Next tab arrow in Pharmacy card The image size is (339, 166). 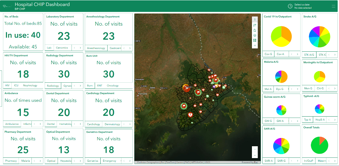[40, 161]
